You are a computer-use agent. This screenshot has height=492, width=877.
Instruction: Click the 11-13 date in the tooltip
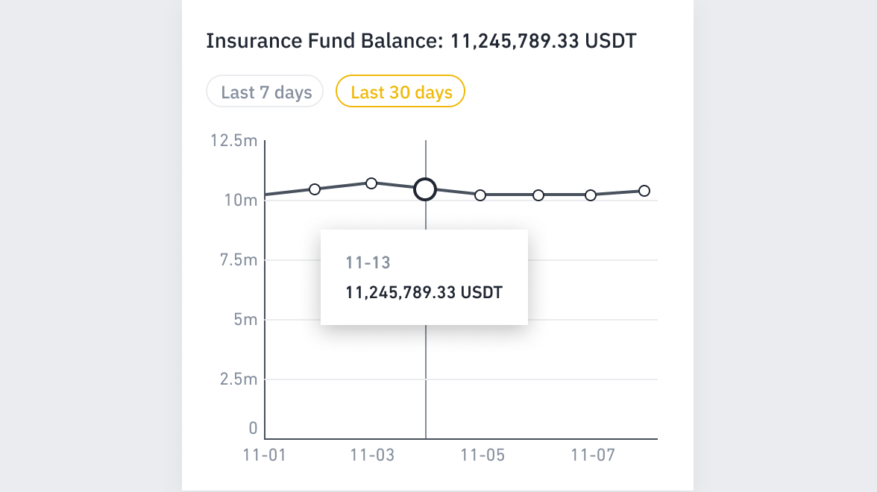pyautogui.click(x=368, y=262)
